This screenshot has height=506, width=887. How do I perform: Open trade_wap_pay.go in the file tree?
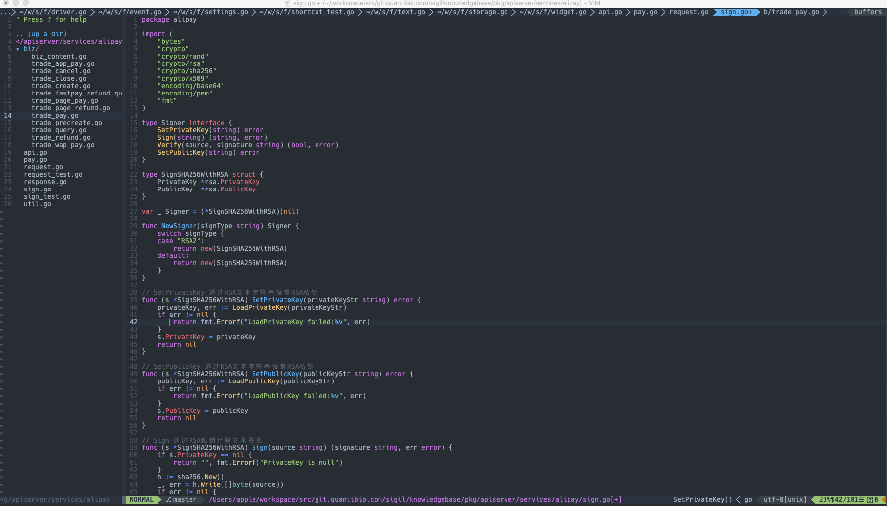pyautogui.click(x=63, y=145)
